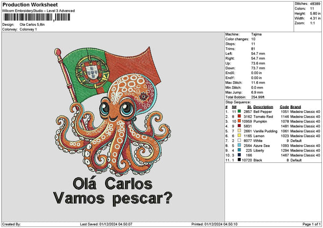The image size is (323, 228).
Task: Click the 'Azure Sea' description
Action: tap(262, 146)
